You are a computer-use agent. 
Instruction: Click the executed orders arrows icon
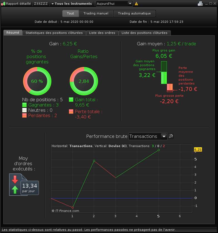click(x=15, y=185)
